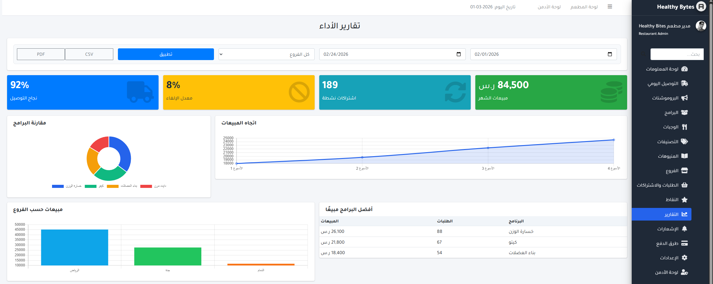The width and height of the screenshot is (713, 284).
Task: Click the points star icon in sidebar
Action: click(x=684, y=200)
